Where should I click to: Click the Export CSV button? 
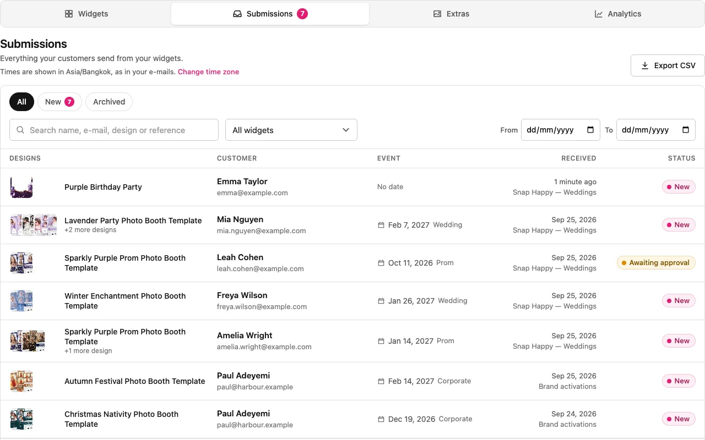point(668,65)
